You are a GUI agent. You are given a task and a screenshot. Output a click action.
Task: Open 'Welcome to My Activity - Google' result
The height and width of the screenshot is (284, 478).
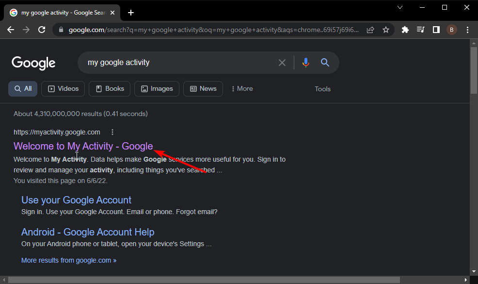(83, 146)
